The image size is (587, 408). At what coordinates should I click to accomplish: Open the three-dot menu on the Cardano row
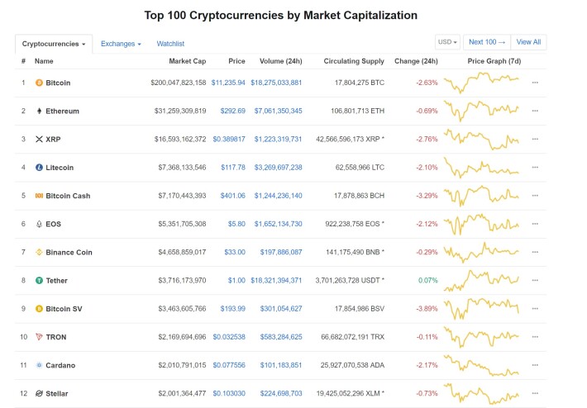pos(535,365)
